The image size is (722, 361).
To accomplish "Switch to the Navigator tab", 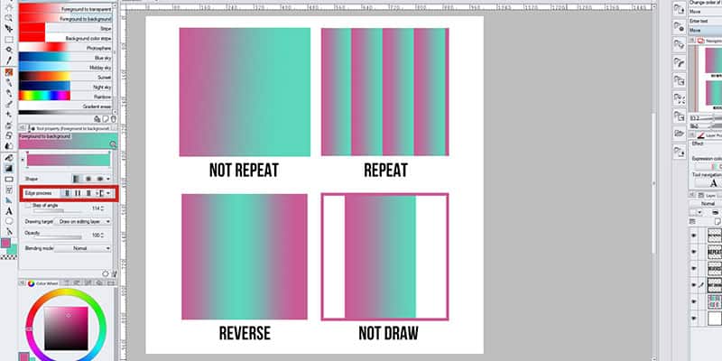I will (709, 41).
